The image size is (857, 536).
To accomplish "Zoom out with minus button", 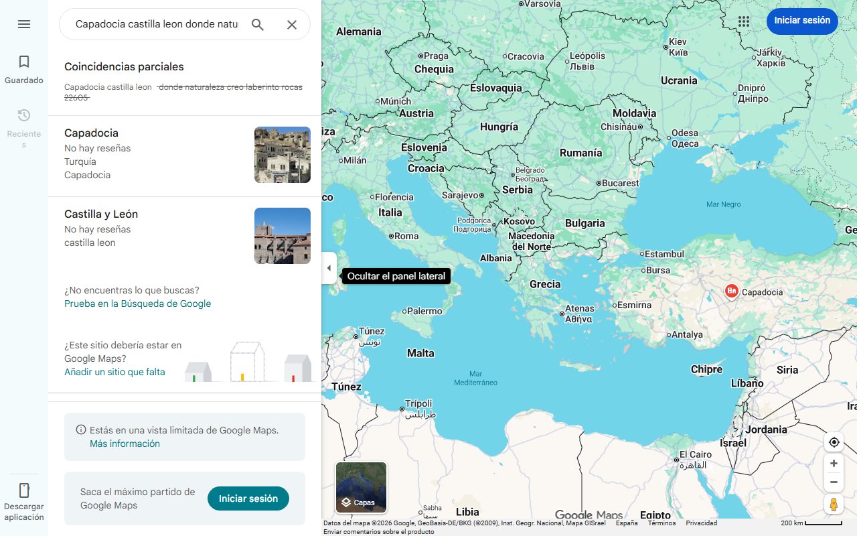I will [834, 482].
